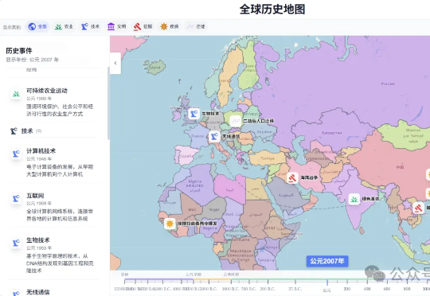Jump to 25 B.C. on timeline
Image resolution: width=430 pixels, height=296 pixels.
[295, 289]
